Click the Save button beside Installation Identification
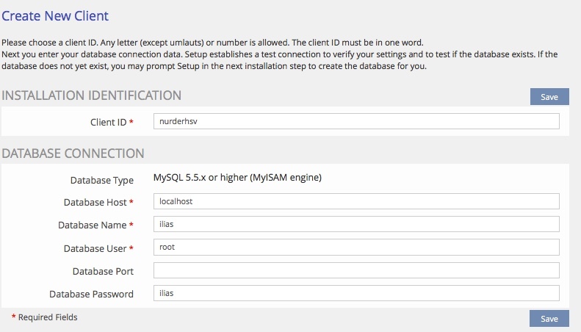The width and height of the screenshot is (581, 332). tap(549, 97)
